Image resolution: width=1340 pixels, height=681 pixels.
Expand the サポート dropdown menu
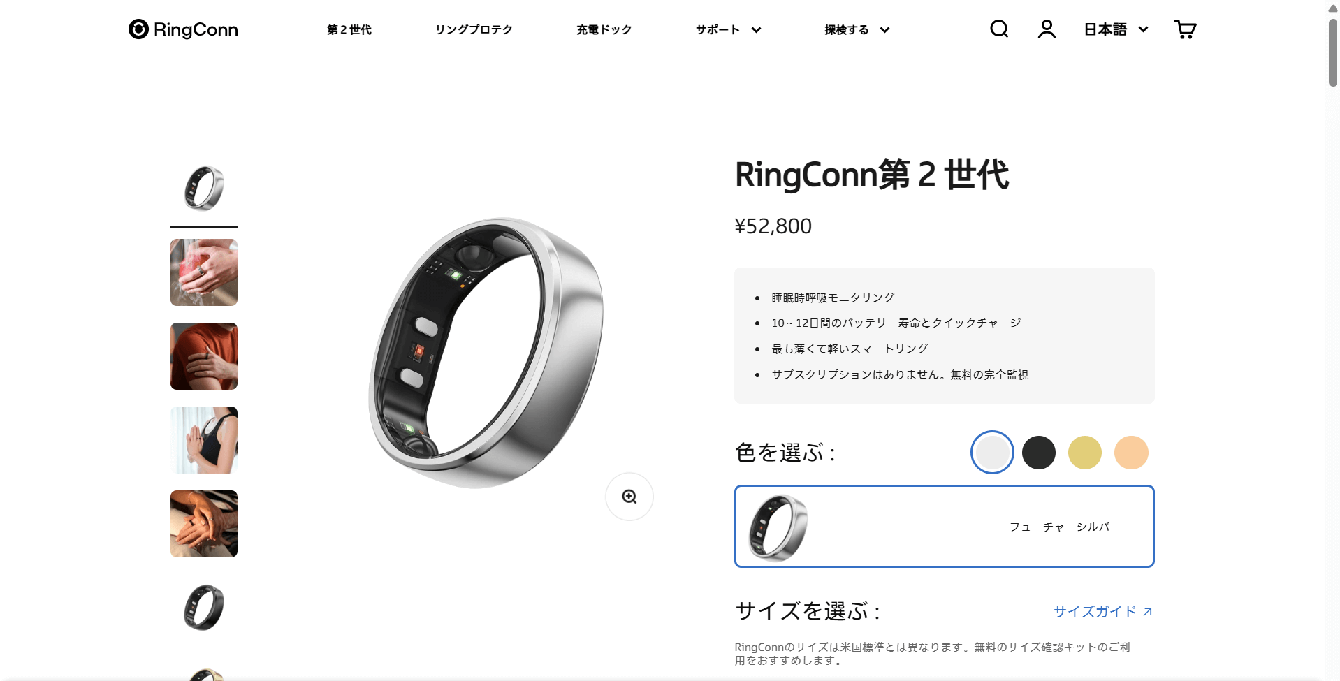pyautogui.click(x=728, y=29)
